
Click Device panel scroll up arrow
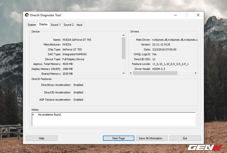[123, 35]
